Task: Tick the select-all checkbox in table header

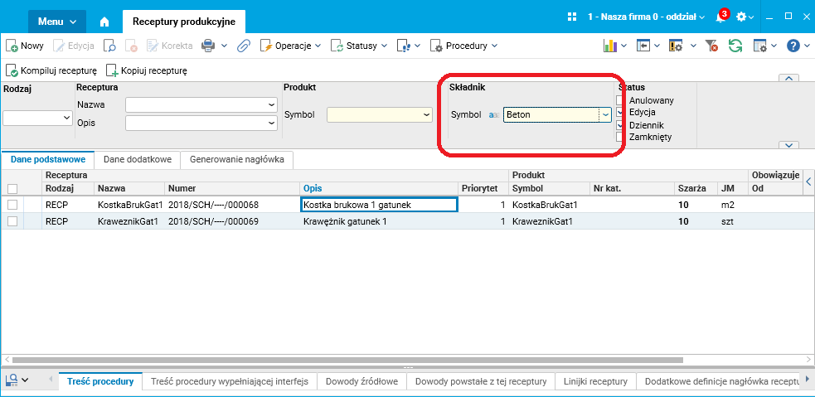Action: coord(12,189)
